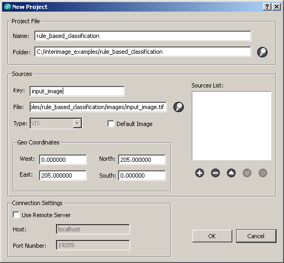Click the North coordinate field
This screenshot has height=263, width=284.
click(142, 160)
